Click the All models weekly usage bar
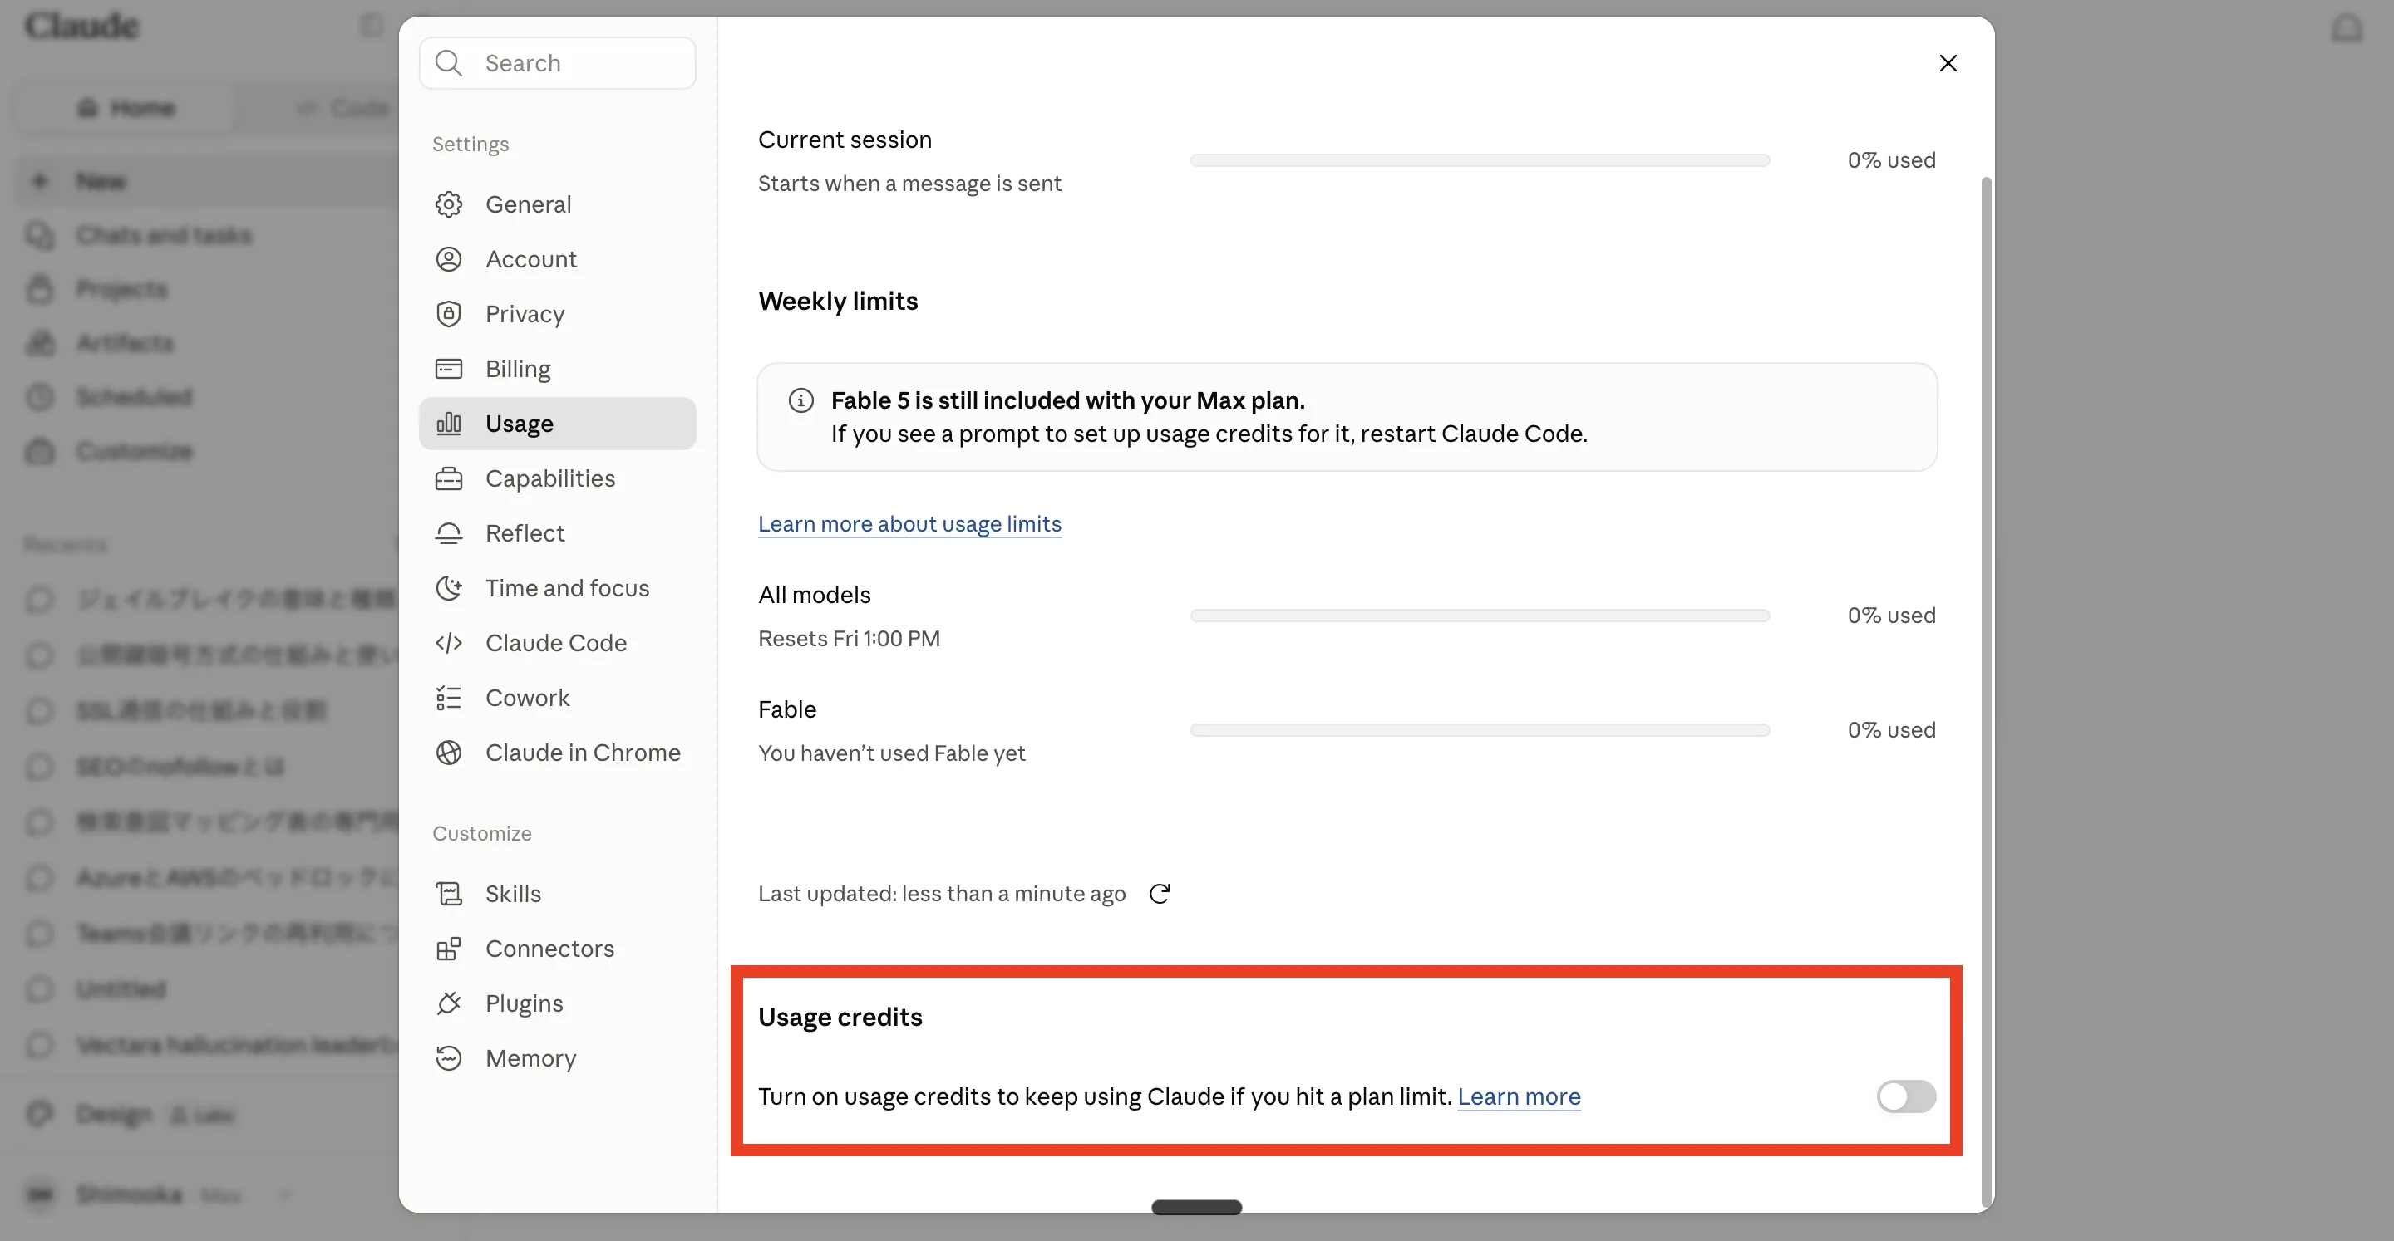 [x=1480, y=616]
